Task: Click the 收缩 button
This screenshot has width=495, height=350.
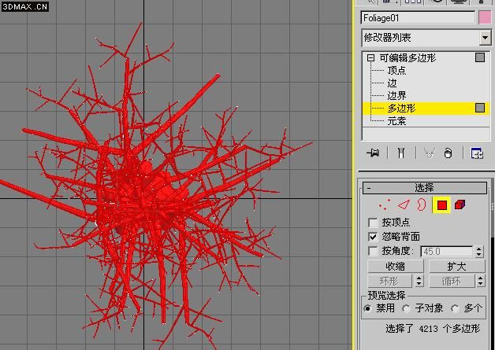Action: point(395,267)
